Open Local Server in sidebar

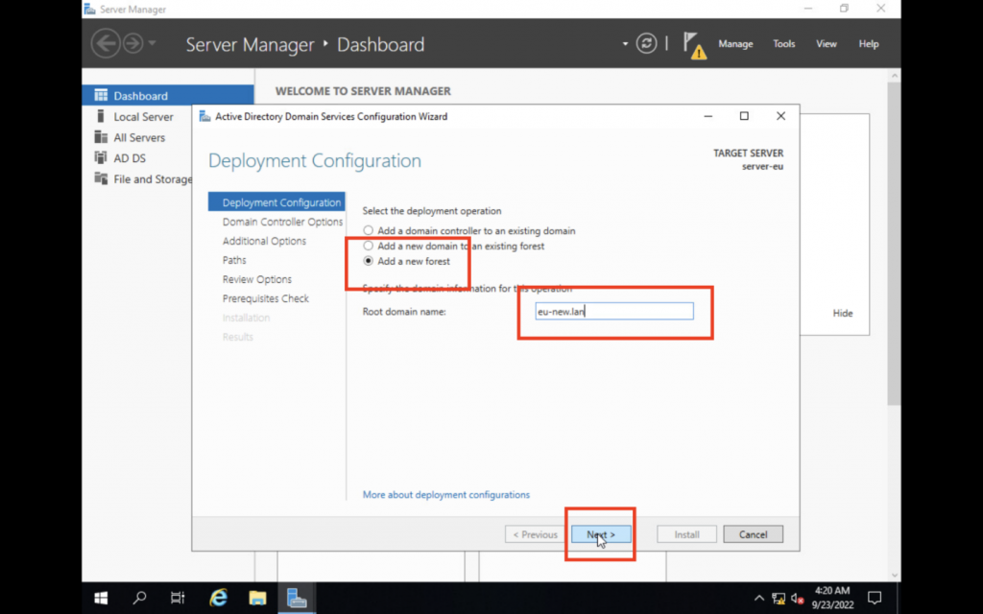coord(143,117)
